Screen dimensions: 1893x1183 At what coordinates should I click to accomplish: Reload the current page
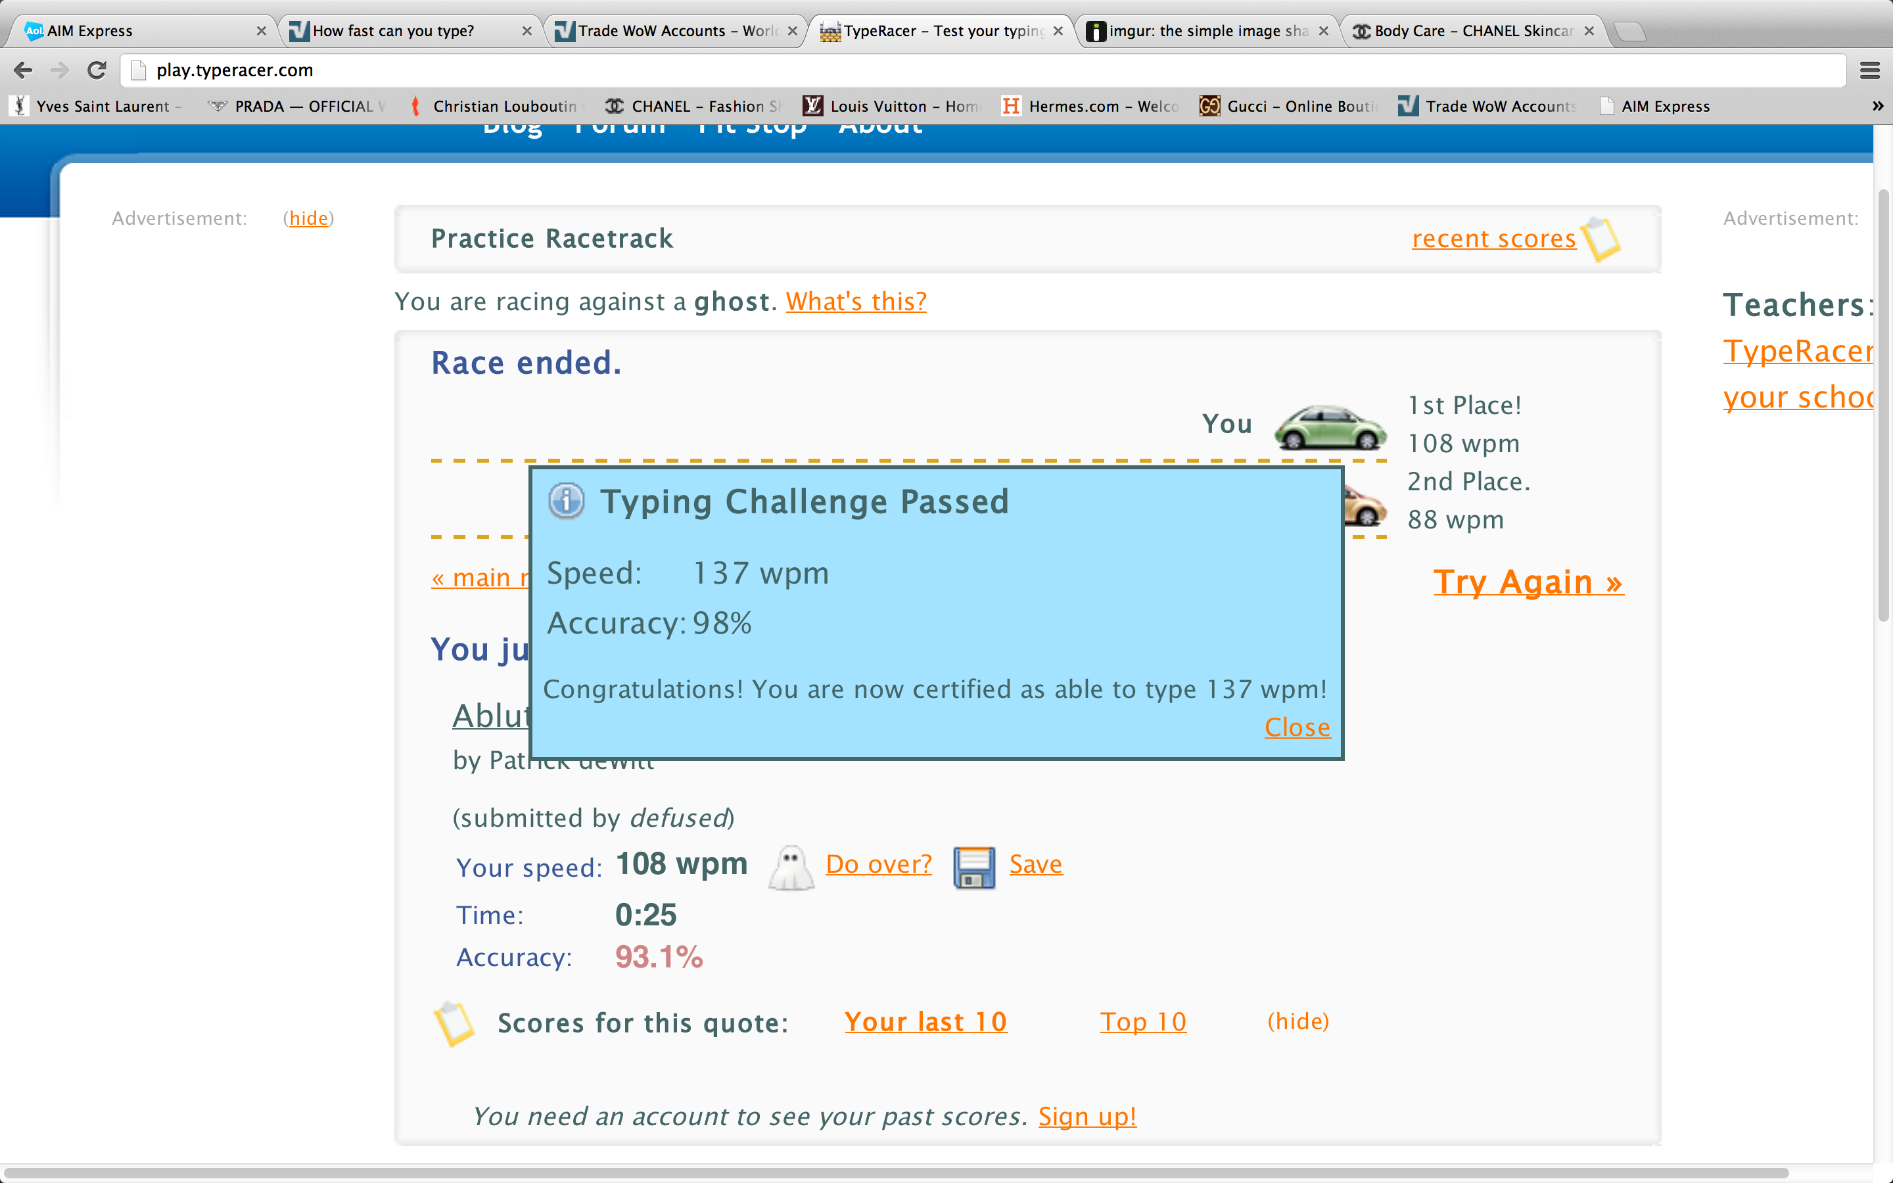[97, 70]
